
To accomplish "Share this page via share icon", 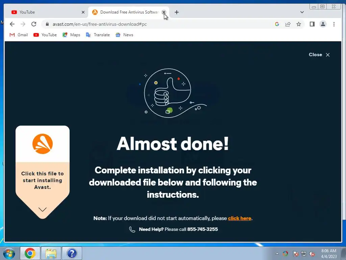I will tap(288, 24).
